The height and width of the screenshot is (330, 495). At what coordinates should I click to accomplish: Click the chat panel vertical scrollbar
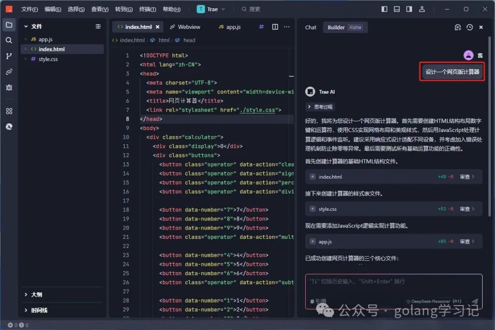(x=489, y=126)
